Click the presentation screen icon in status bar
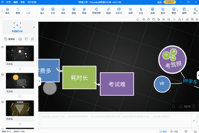The height and width of the screenshot is (133, 199). pos(186,131)
